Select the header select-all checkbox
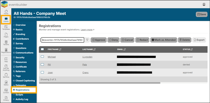Screen dimensions: 210x103 point(42,49)
